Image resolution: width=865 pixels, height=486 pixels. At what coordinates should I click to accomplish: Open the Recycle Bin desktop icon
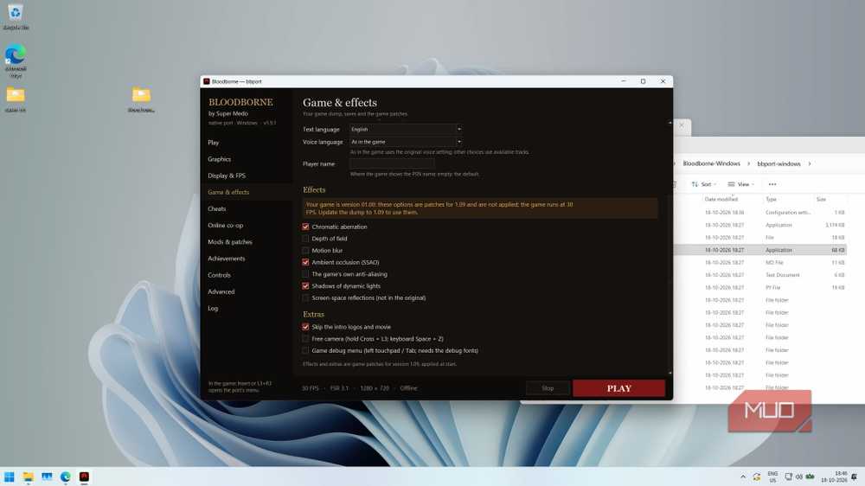pos(16,16)
